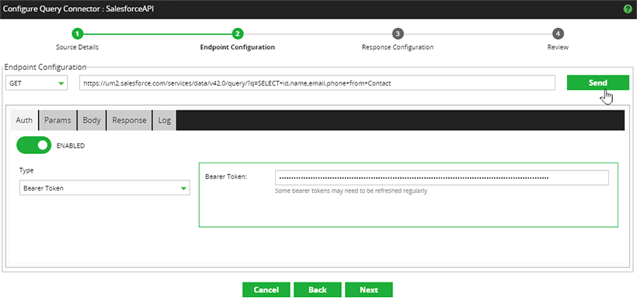The height and width of the screenshot is (308, 637).
Task: Jump to step 4 Review circle
Action: (558, 33)
